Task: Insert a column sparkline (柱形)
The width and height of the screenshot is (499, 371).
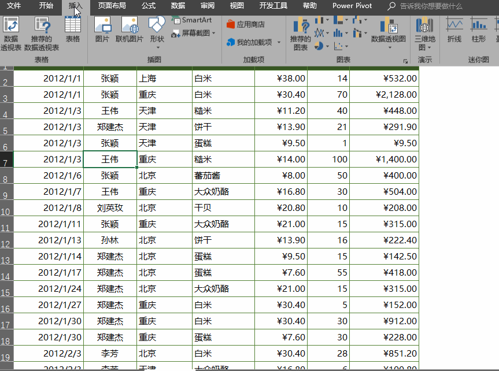Action: point(479,29)
